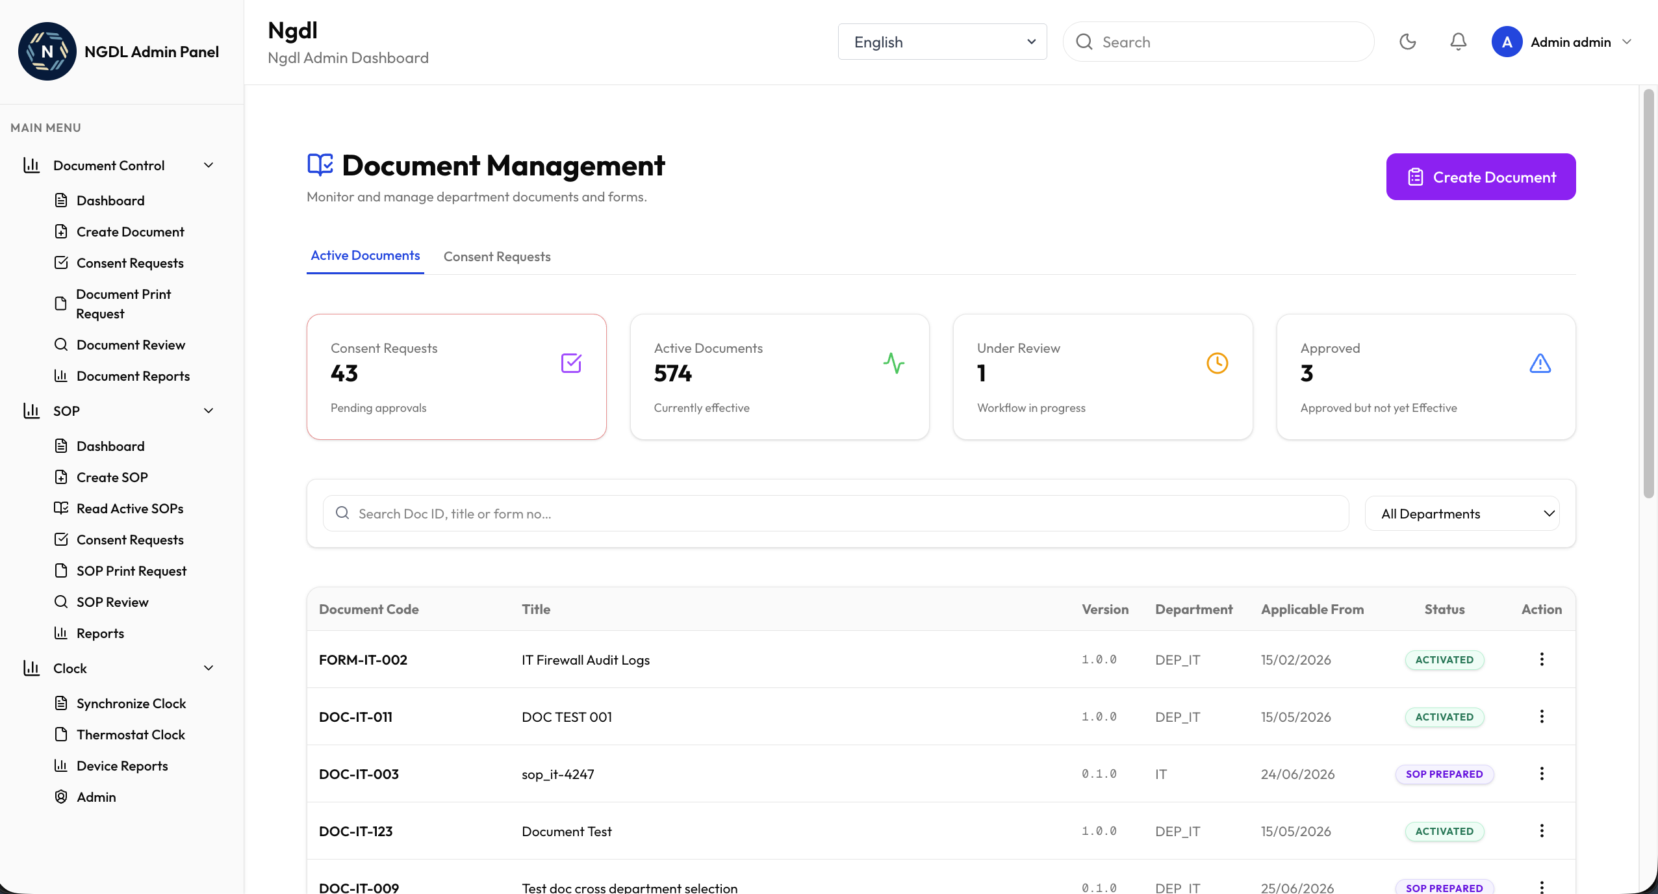This screenshot has width=1658, height=894.
Task: Open actions menu for DOC-IT-011
Action: (1541, 716)
